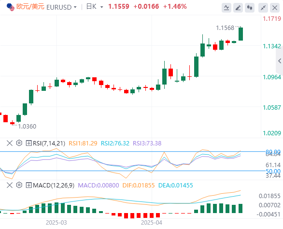Click the 2025-04 date axis label
Image resolution: width=283 pixels, height=229 pixels.
pyautogui.click(x=152, y=223)
